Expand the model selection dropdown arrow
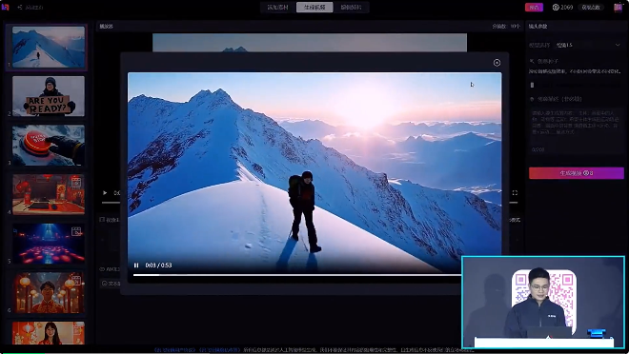The image size is (629, 354). click(618, 45)
